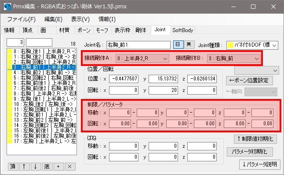Click the 位置 x field -0.4477507
This screenshot has width=284, height=175.
coord(124,79)
